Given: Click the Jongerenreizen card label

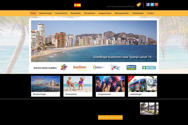Looking at the screenshot, I should (x=104, y=94).
